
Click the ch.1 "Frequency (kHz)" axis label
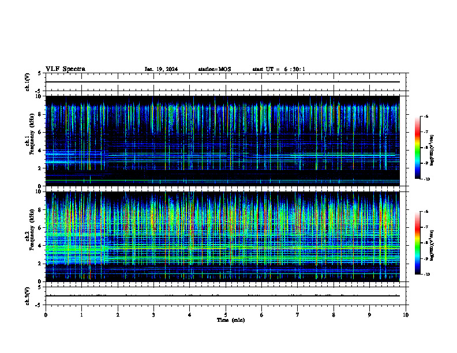(32, 134)
